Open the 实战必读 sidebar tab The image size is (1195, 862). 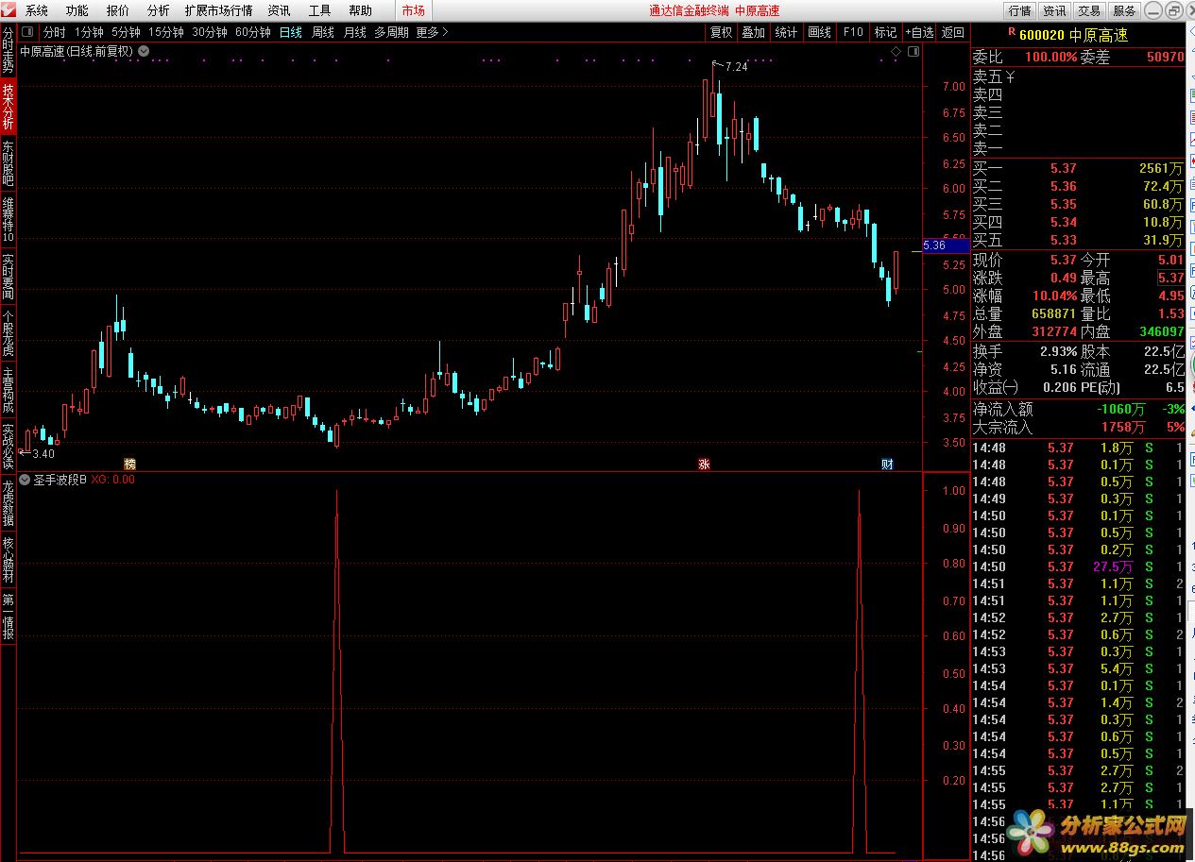coord(8,445)
